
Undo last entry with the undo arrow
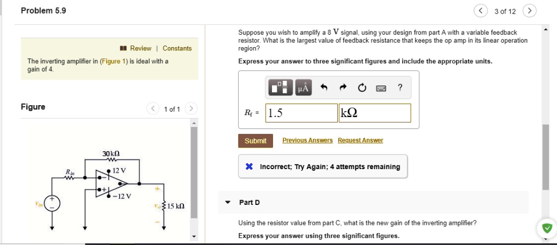[x=324, y=87]
